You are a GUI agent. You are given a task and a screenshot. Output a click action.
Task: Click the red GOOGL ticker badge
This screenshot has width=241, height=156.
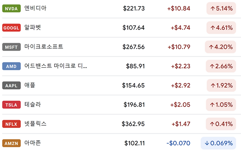[11, 27]
